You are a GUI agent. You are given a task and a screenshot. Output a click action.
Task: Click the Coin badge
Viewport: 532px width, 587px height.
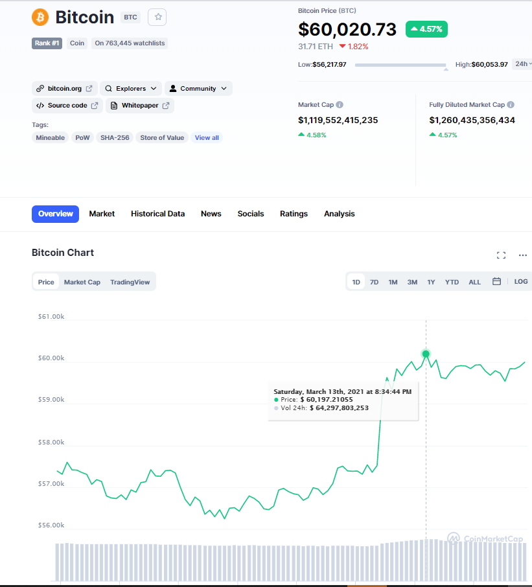[x=76, y=43]
